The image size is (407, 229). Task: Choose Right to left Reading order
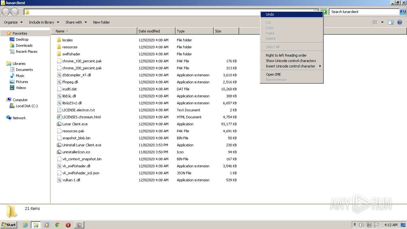click(292, 55)
